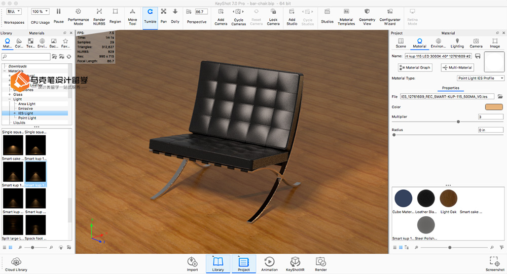The image size is (507, 274).
Task: Lock the camera
Action: point(273,17)
